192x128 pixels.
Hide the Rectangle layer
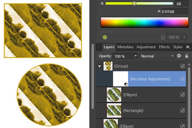tap(182, 110)
